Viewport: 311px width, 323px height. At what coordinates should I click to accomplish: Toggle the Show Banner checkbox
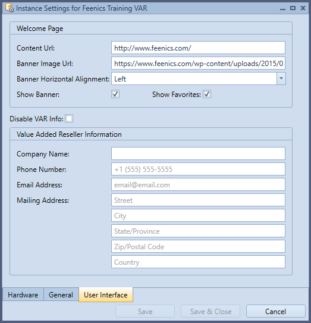click(x=115, y=95)
